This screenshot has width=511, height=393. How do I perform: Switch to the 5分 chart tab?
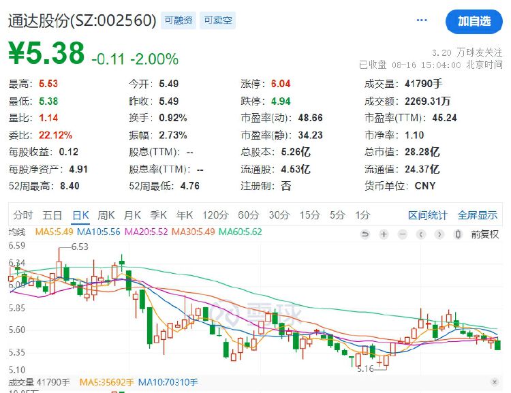pyautogui.click(x=337, y=215)
